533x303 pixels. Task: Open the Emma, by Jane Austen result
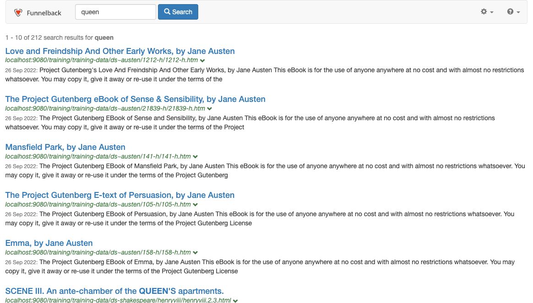tap(49, 243)
